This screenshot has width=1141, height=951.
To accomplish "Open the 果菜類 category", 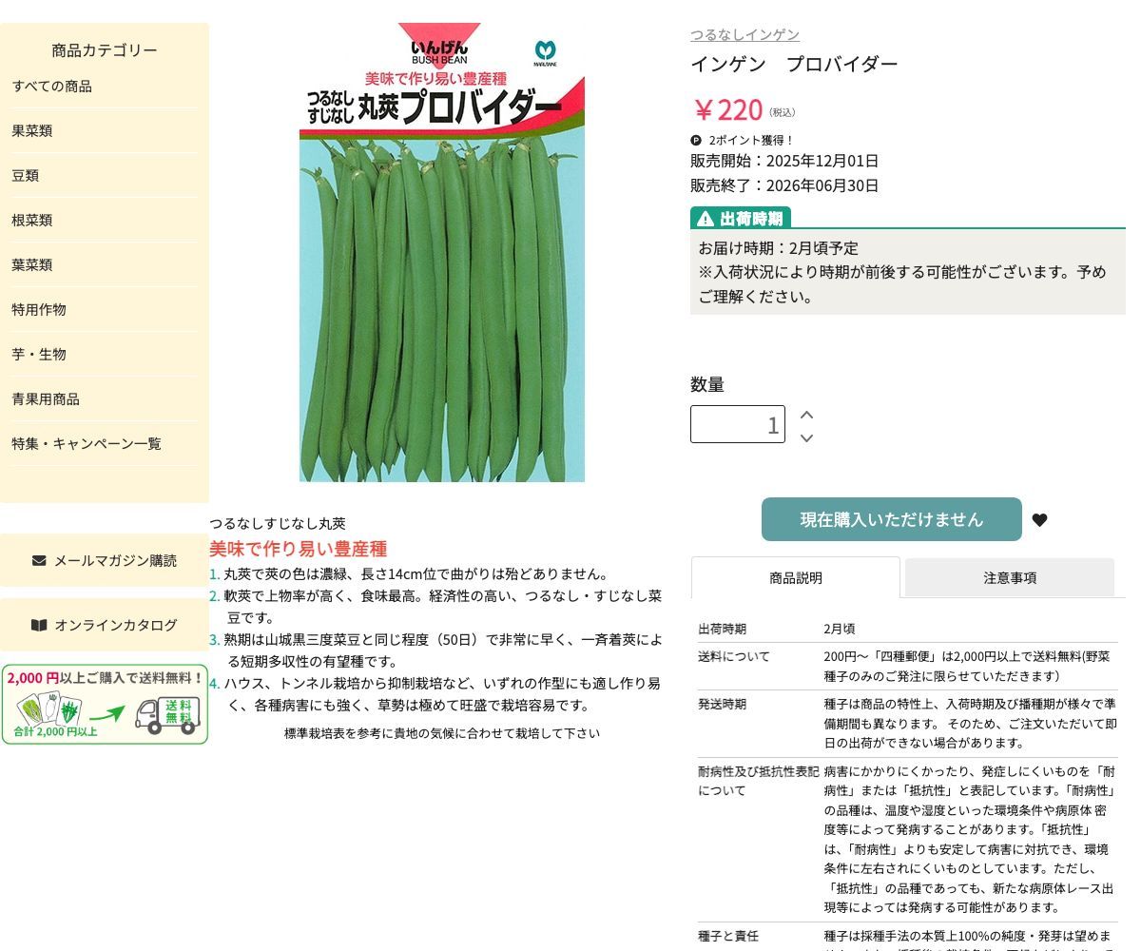I will (32, 130).
